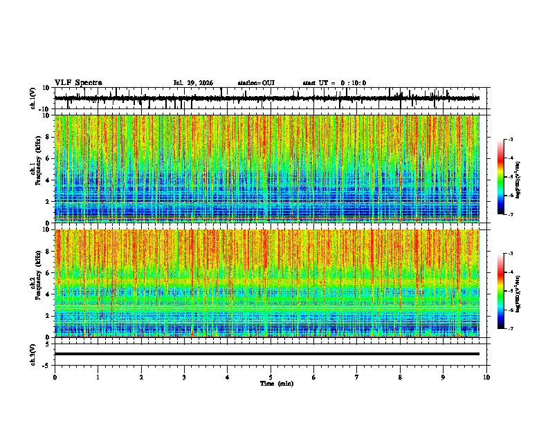
Task: Click the ch.3(V) axis label
Action: tap(33, 355)
